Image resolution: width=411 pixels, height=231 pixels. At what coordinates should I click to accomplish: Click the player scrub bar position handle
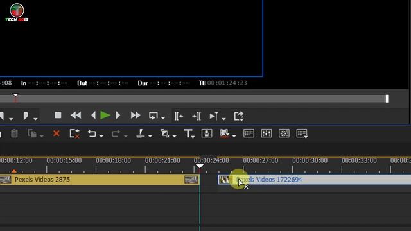tap(15, 95)
